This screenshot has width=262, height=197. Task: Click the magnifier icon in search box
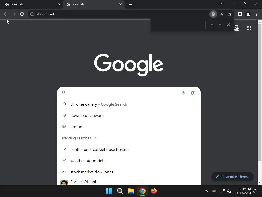(64, 92)
